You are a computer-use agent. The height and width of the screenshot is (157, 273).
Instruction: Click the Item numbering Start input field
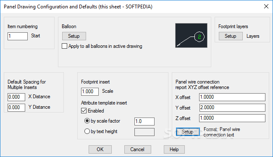pyautogui.click(x=18, y=36)
